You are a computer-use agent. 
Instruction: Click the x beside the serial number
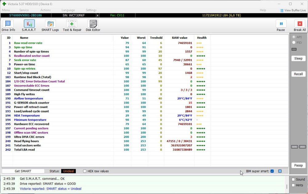pos(98,15)
